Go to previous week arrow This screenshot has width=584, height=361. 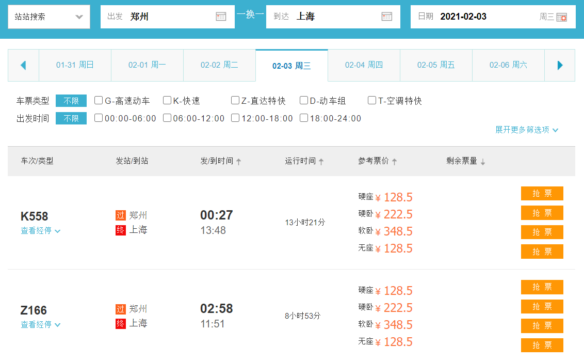(x=23, y=66)
